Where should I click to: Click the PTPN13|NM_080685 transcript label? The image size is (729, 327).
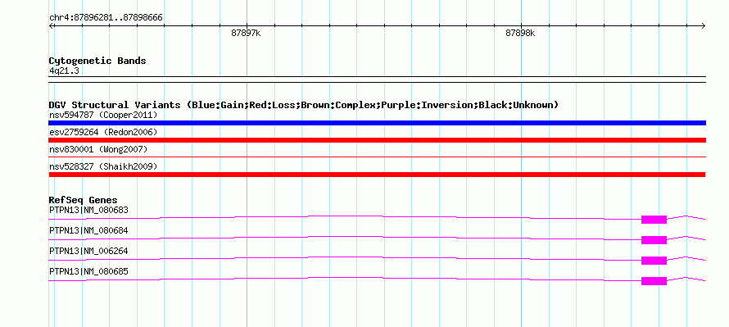88,271
